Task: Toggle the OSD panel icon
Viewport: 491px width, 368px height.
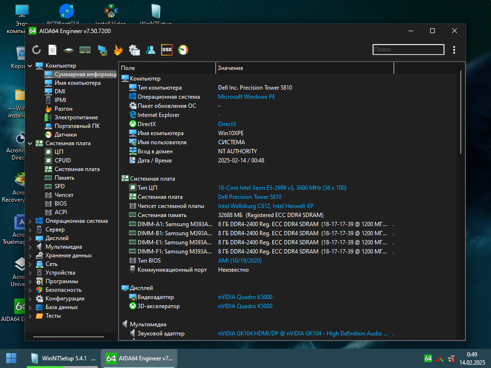Action: (x=166, y=50)
